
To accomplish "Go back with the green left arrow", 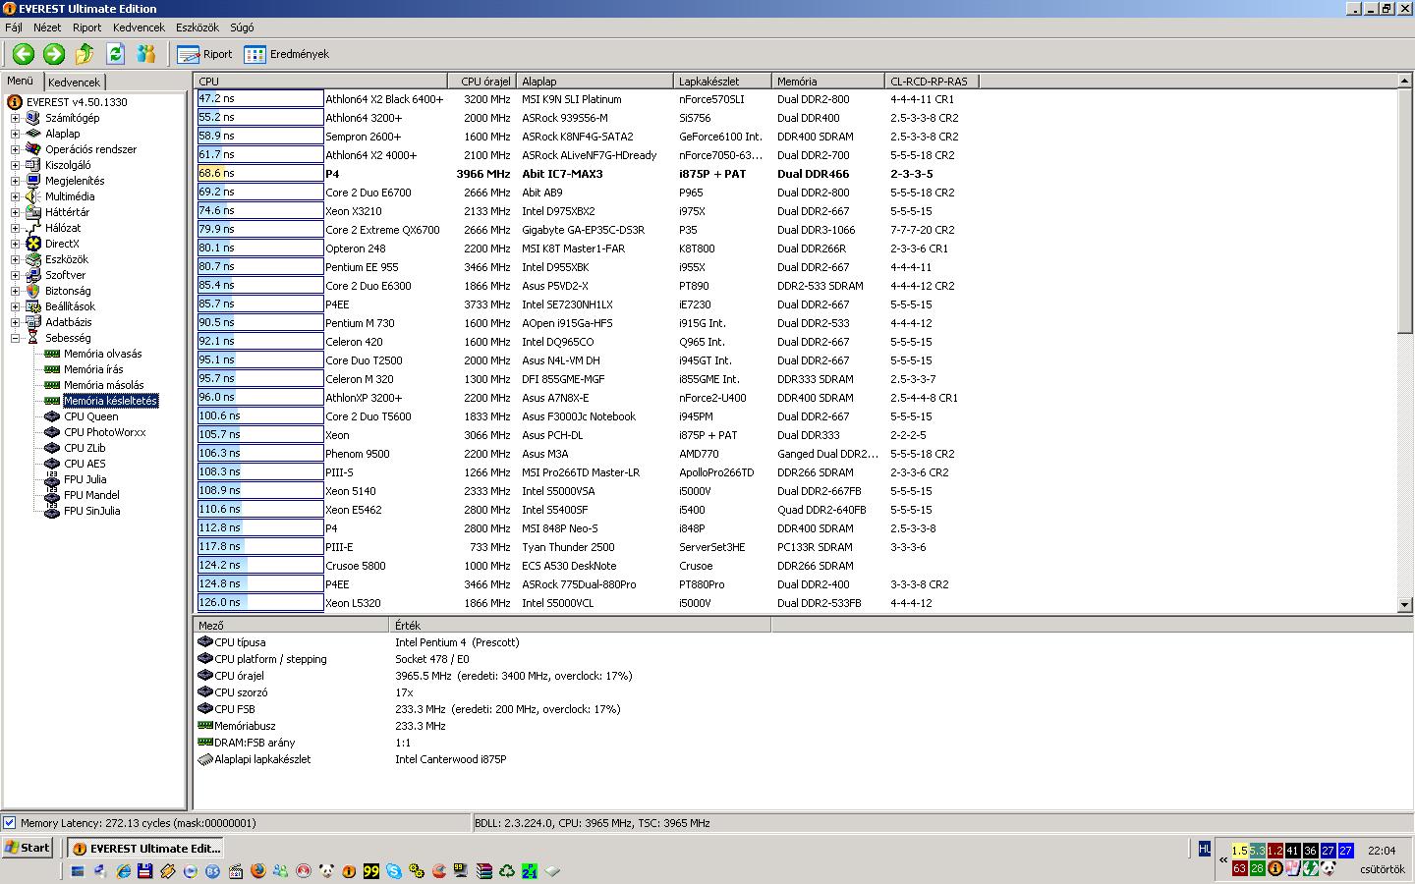I will click(24, 54).
